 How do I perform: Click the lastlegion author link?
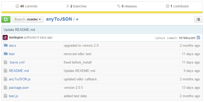pyautogui.click(x=16, y=37)
